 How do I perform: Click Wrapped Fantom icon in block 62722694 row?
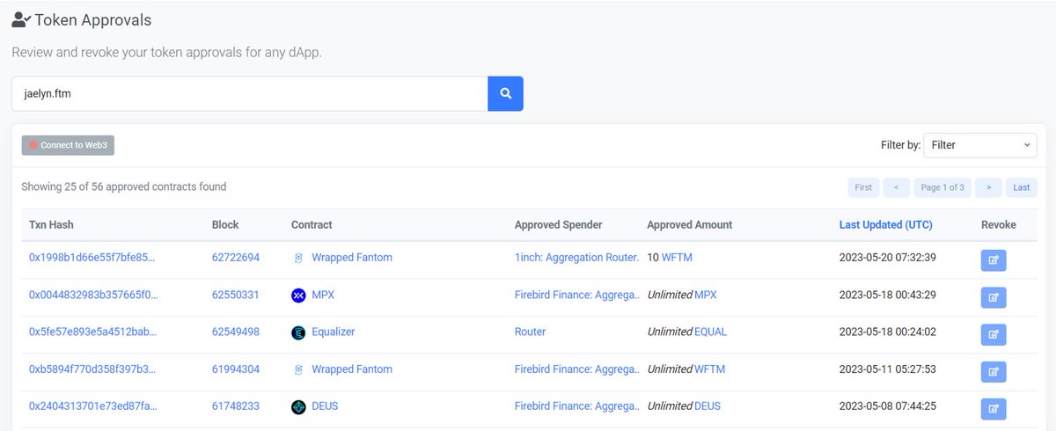click(298, 258)
